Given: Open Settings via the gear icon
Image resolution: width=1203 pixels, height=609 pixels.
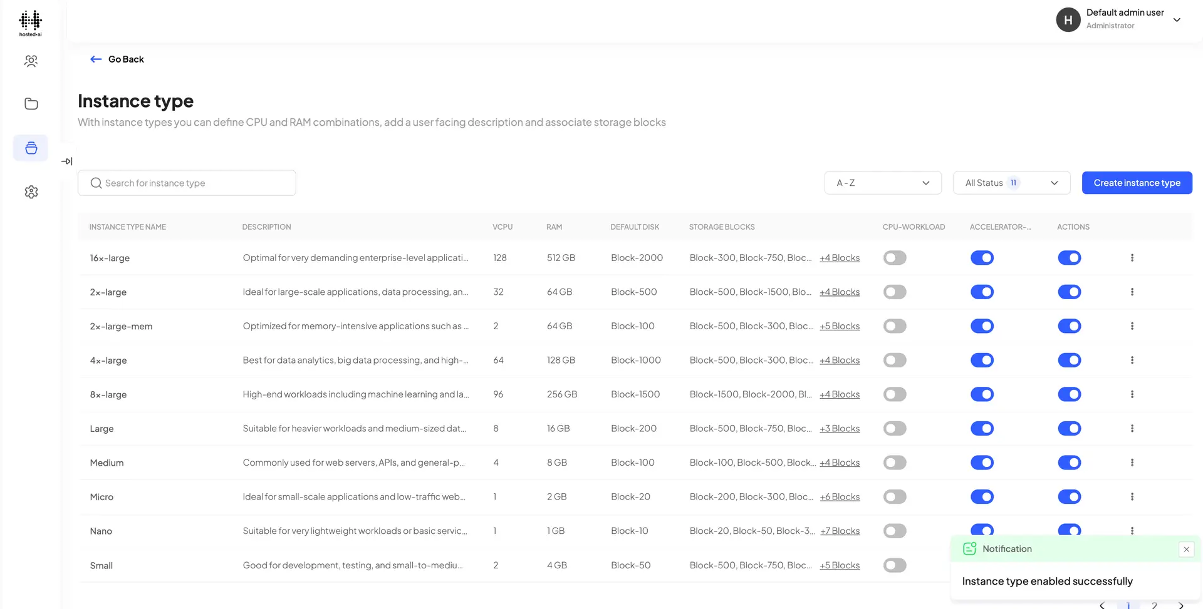Looking at the screenshot, I should coord(31,192).
